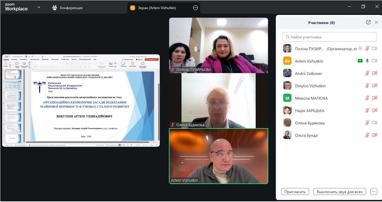
Task: Click the Найти участника search field
Action: pyautogui.click(x=329, y=37)
